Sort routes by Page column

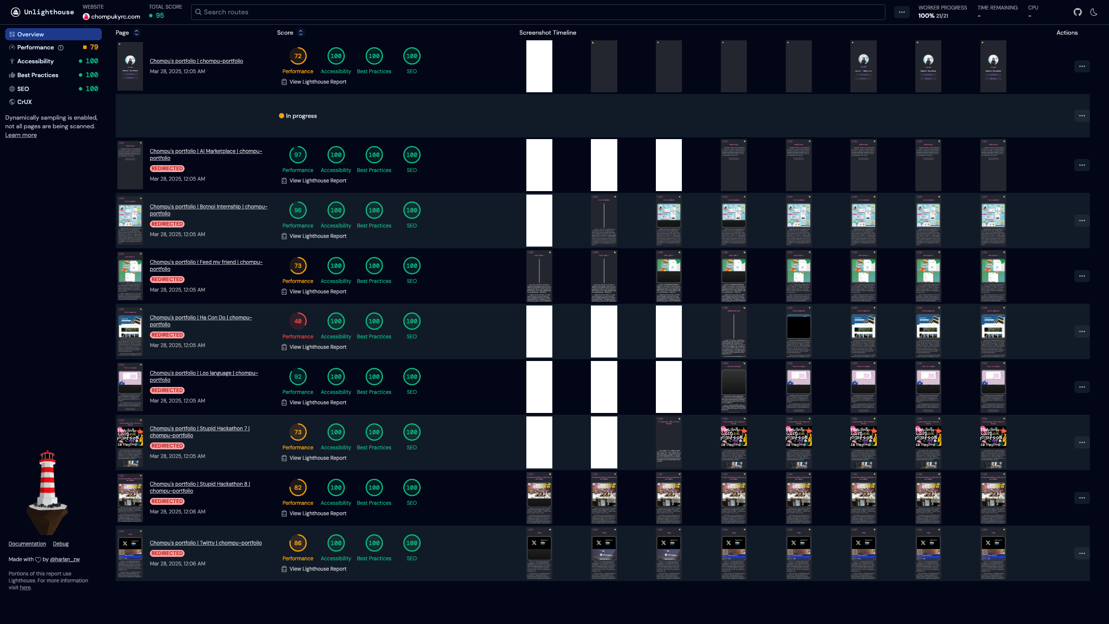[136, 32]
